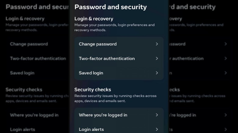Click the far-right blurred chevron in the password row
The height and width of the screenshot is (133, 238).
pos(226,44)
